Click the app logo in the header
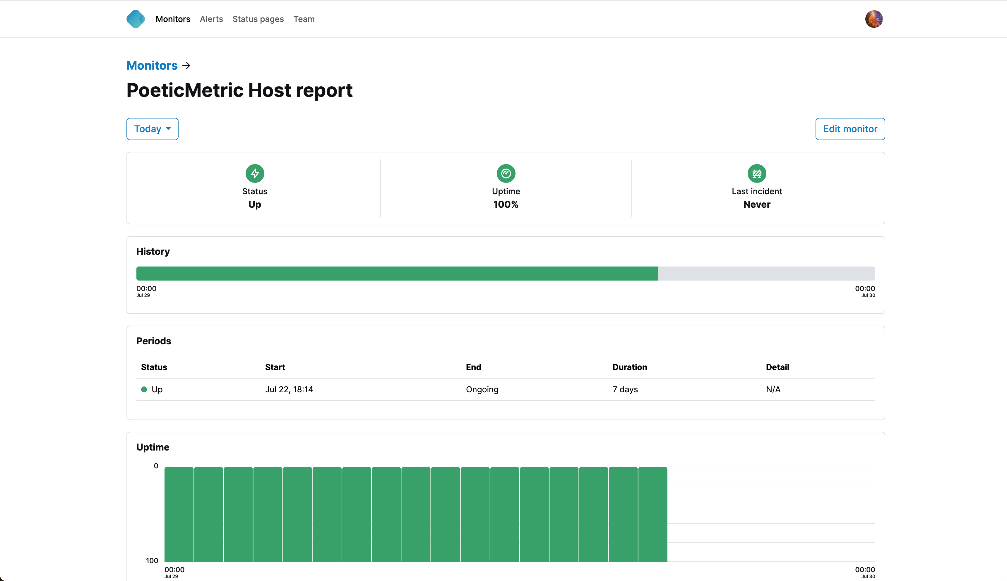Viewport: 1007px width, 581px height. tap(136, 19)
